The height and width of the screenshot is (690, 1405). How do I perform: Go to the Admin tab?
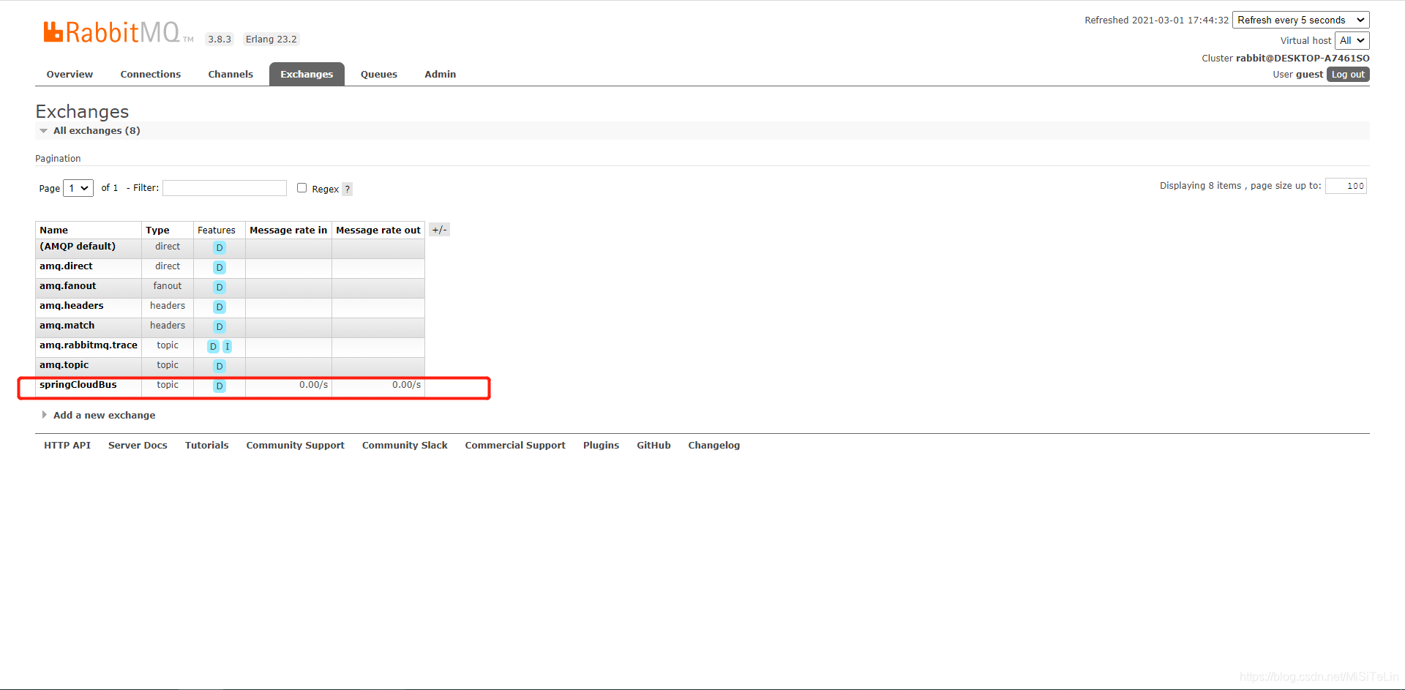[x=441, y=74]
